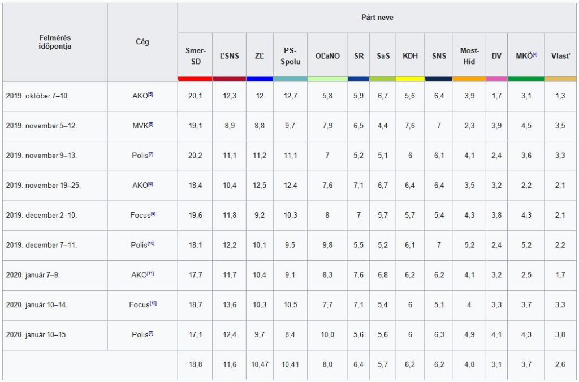The width and height of the screenshot is (579, 382).
Task: Open citation 9 beside Focus
Action: [153, 214]
